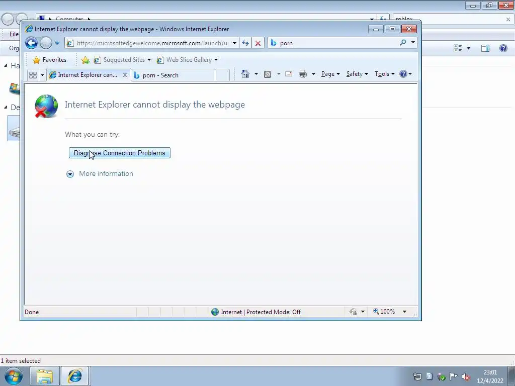Viewport: 515px width, 386px height.
Task: Toggle preview pane in Explorer window
Action: (x=485, y=48)
